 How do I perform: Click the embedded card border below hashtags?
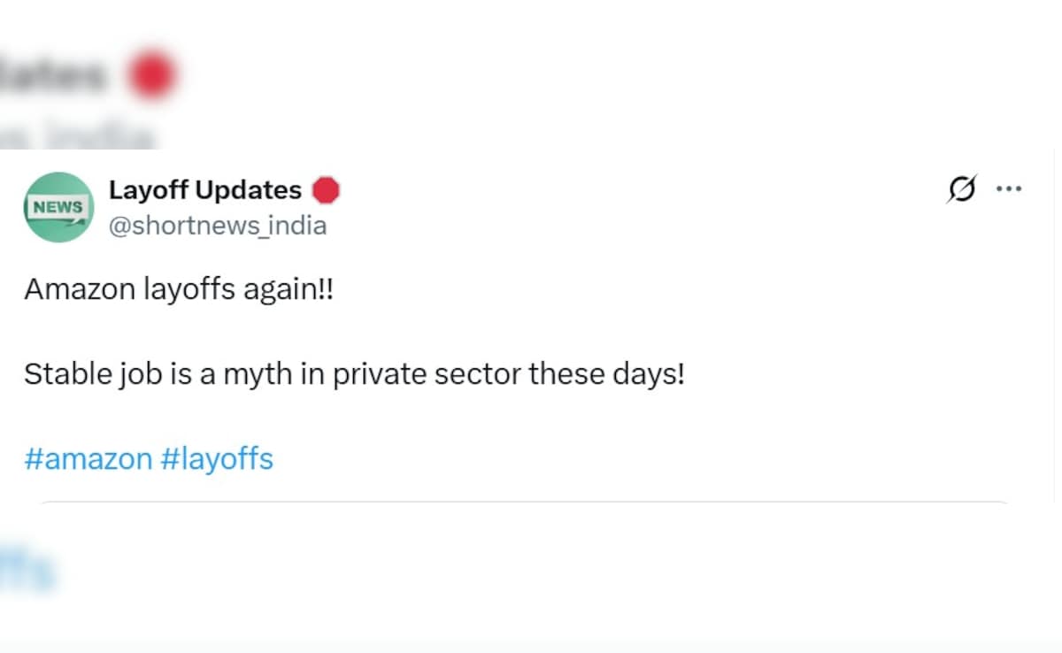(x=522, y=503)
